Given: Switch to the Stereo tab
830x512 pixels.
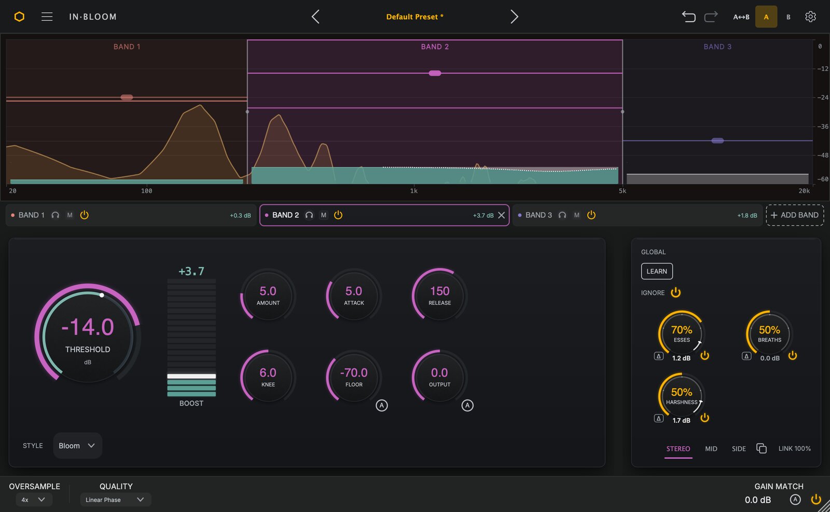Looking at the screenshot, I should [x=678, y=449].
